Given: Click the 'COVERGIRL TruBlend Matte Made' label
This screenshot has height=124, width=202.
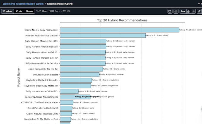Looking at the screenshot, I should [x=40, y=102].
